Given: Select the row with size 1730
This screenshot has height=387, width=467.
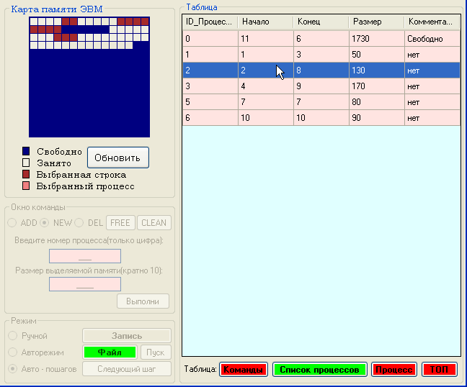Looking at the screenshot, I should pos(321,39).
